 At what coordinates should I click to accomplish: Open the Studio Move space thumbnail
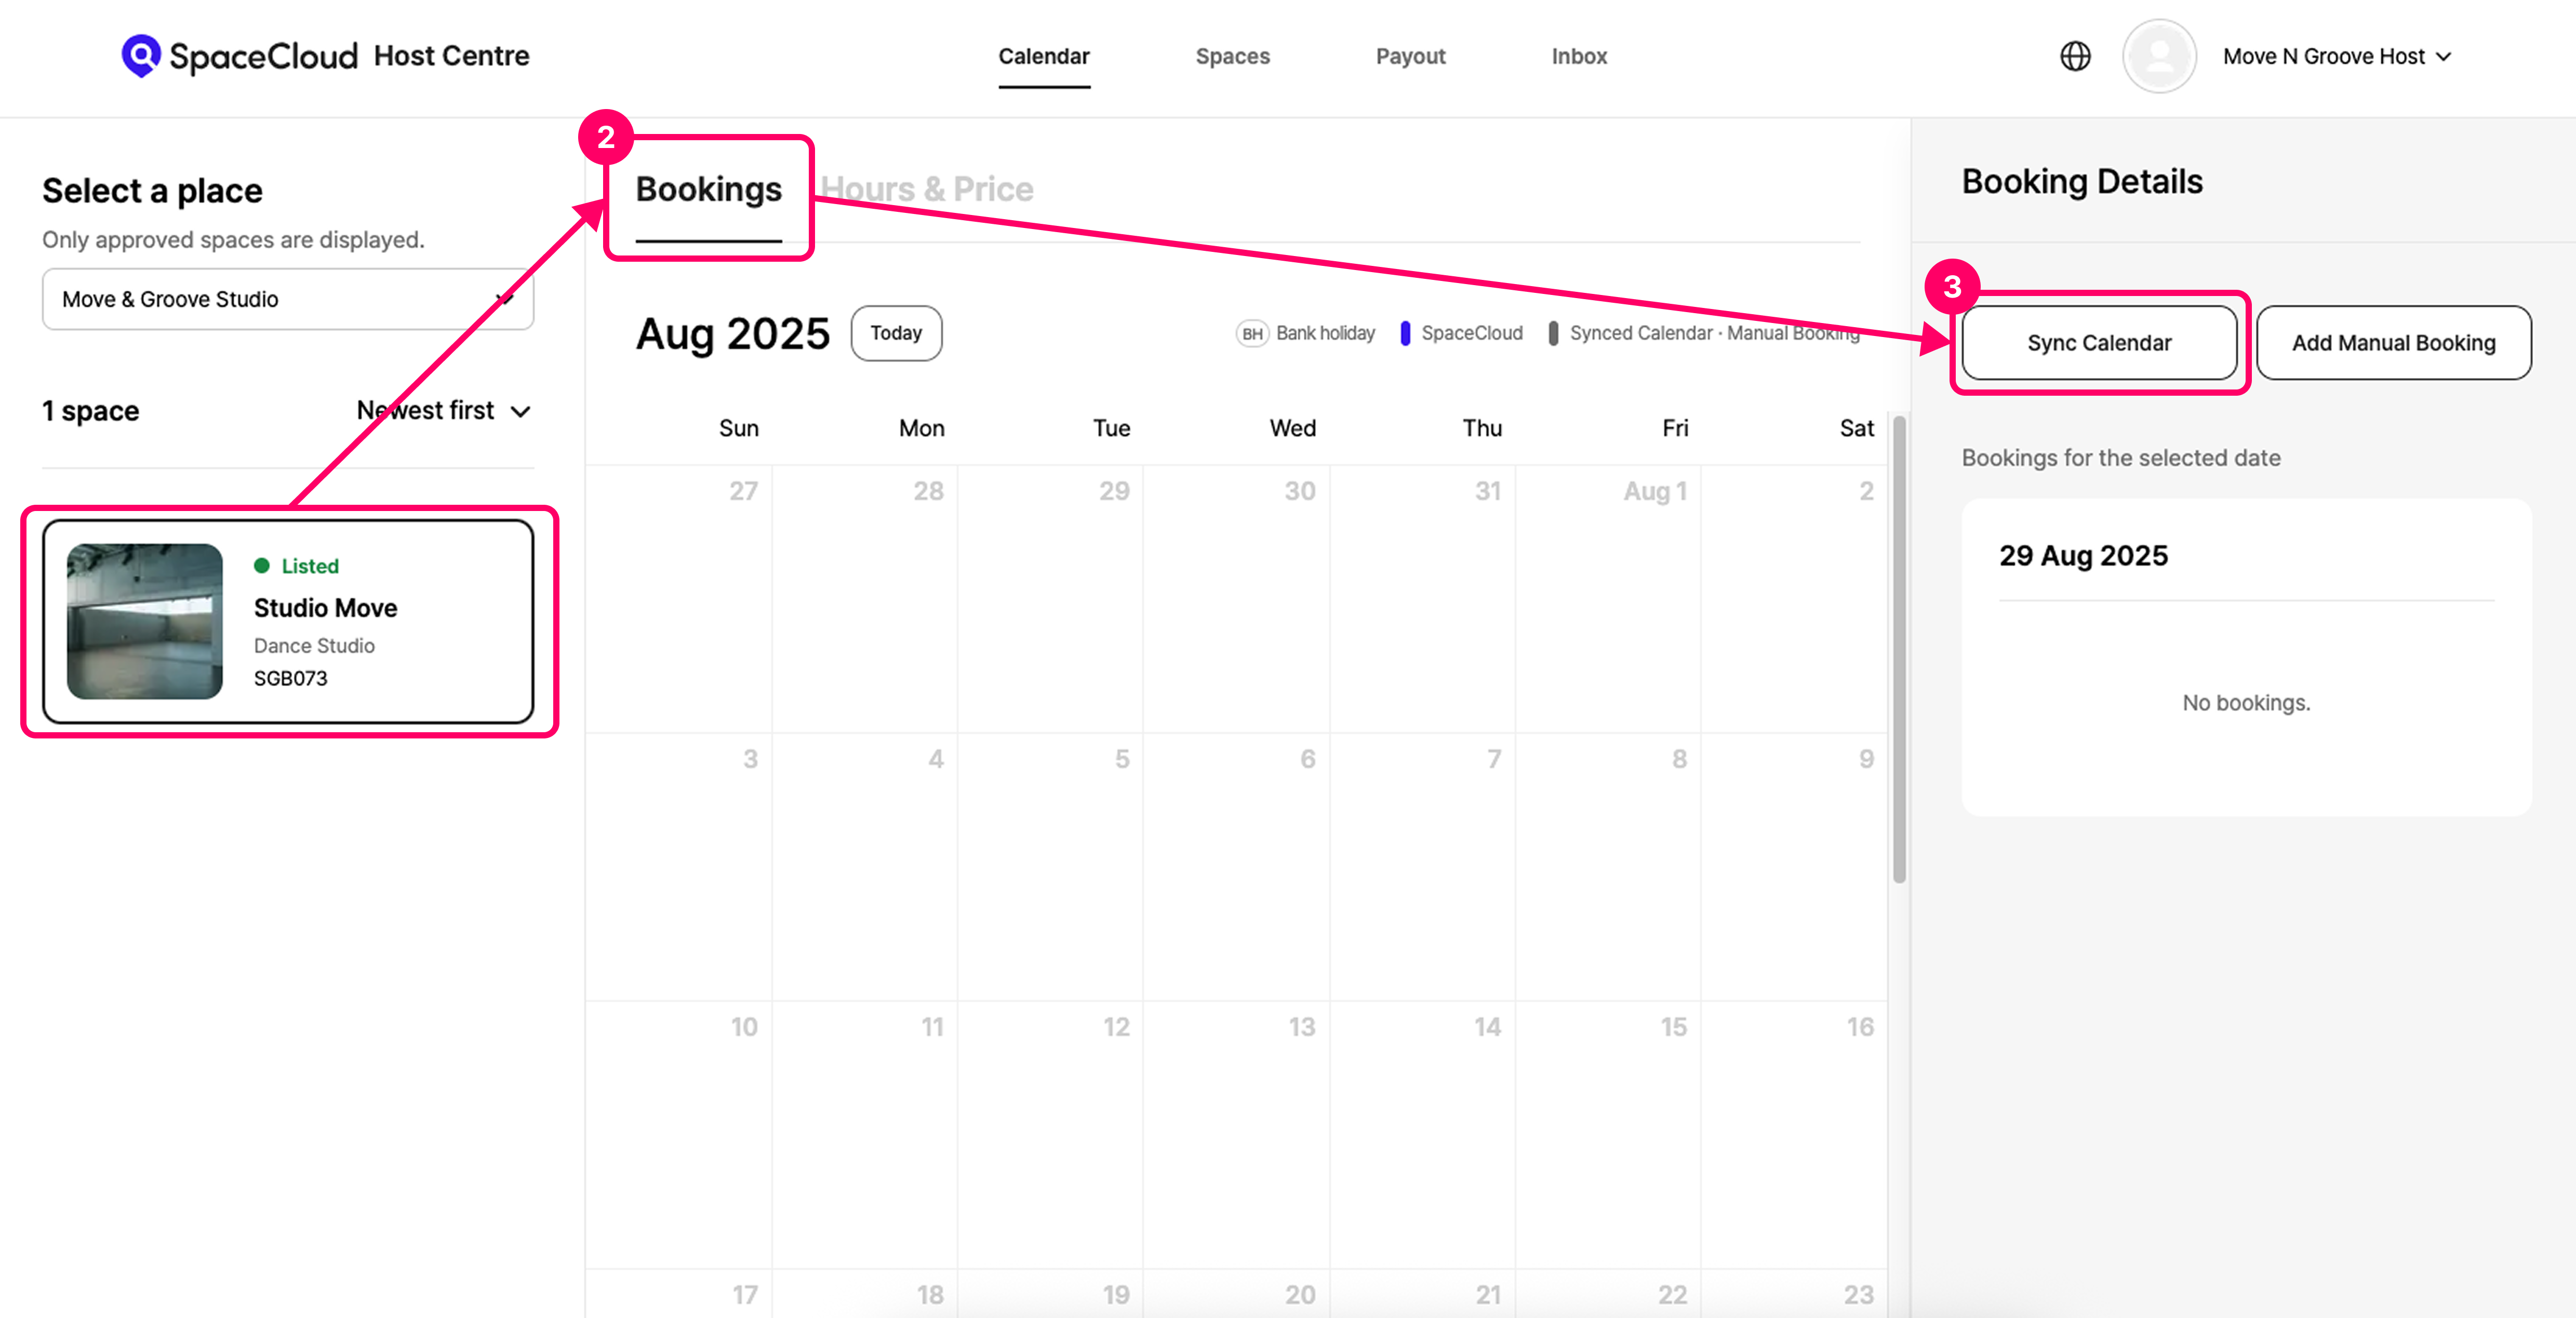coord(145,621)
